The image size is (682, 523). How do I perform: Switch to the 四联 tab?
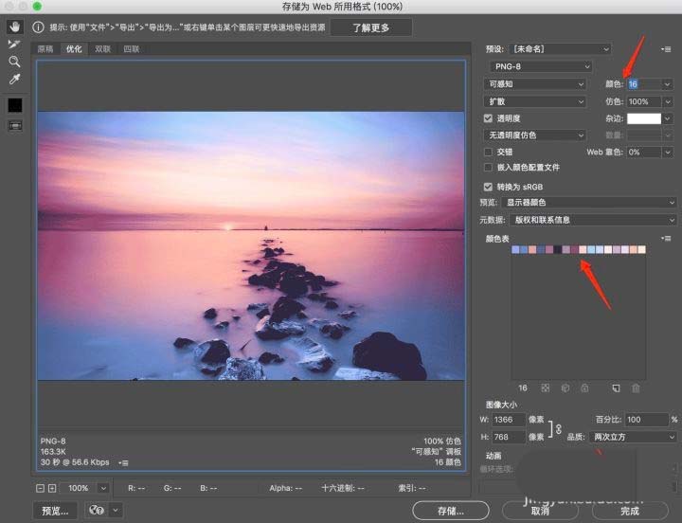pyautogui.click(x=132, y=49)
